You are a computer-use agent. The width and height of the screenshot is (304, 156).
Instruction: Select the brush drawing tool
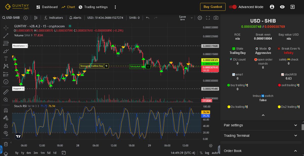point(6,51)
